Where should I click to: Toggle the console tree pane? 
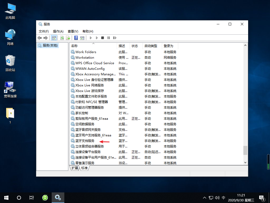(54, 38)
